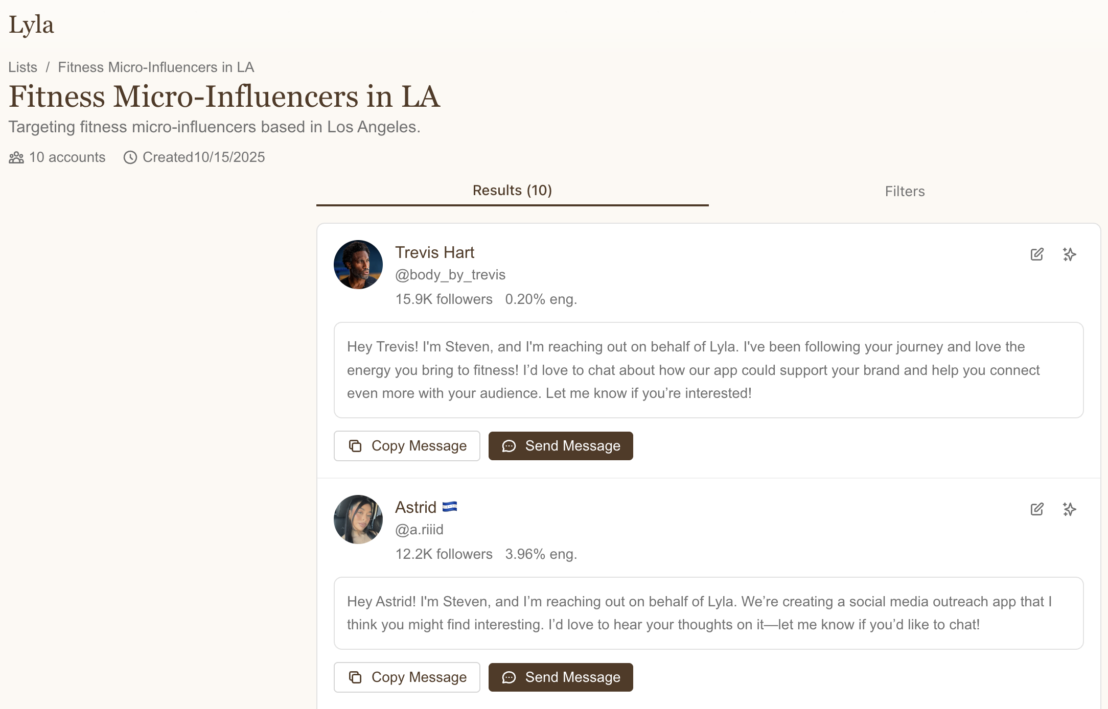The height and width of the screenshot is (709, 1108).
Task: Click the @a.riiid handle
Action: (x=419, y=530)
